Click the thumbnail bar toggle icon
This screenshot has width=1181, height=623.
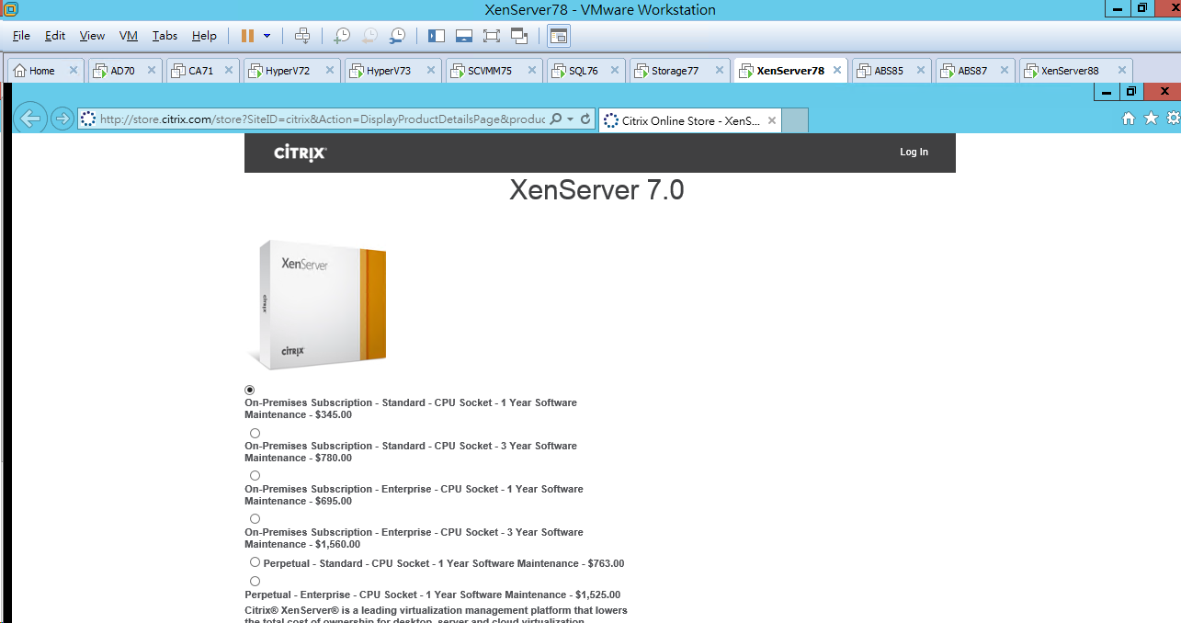coord(464,36)
